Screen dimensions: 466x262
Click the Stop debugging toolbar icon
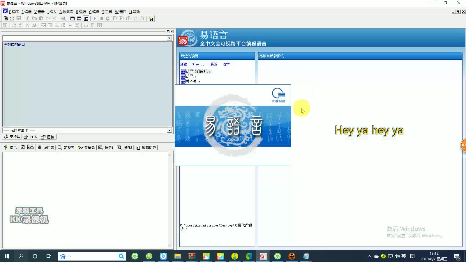(x=101, y=18)
